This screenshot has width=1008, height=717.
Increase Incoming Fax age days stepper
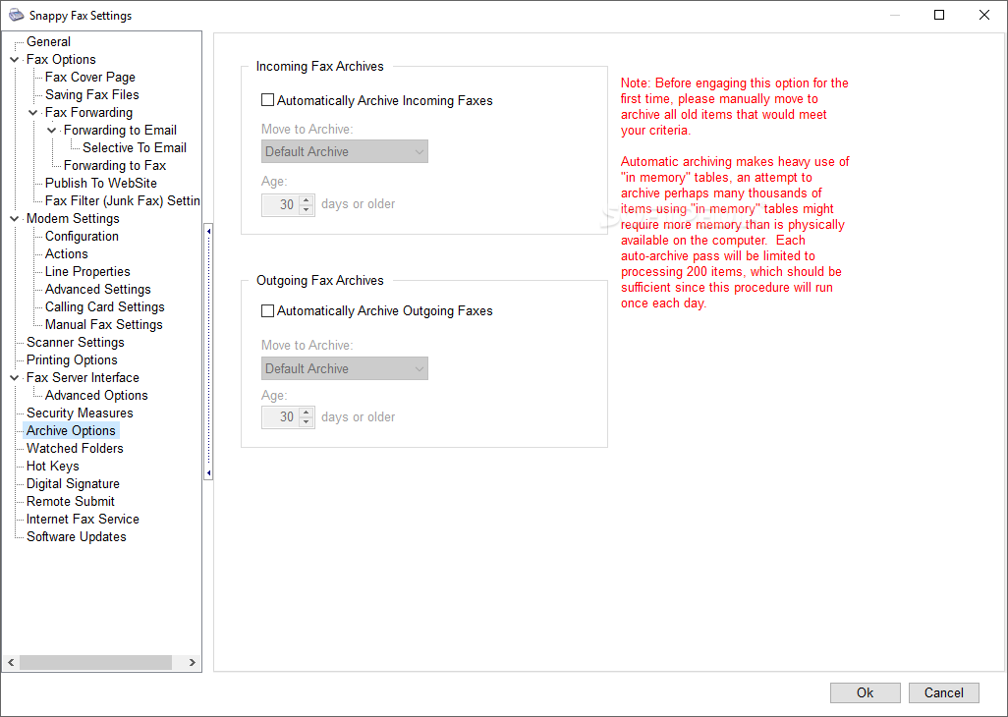click(x=307, y=199)
